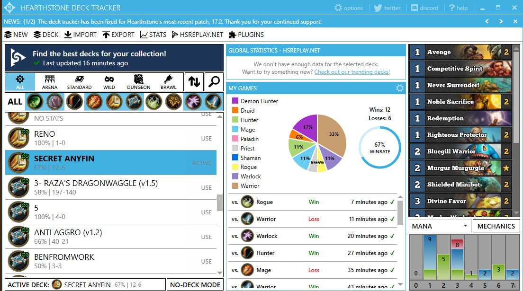This screenshot has width=523, height=291.
Task: Select the ARENA filter tab
Action: [50, 82]
